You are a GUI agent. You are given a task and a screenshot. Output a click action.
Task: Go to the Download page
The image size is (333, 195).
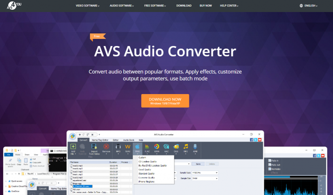click(x=184, y=6)
